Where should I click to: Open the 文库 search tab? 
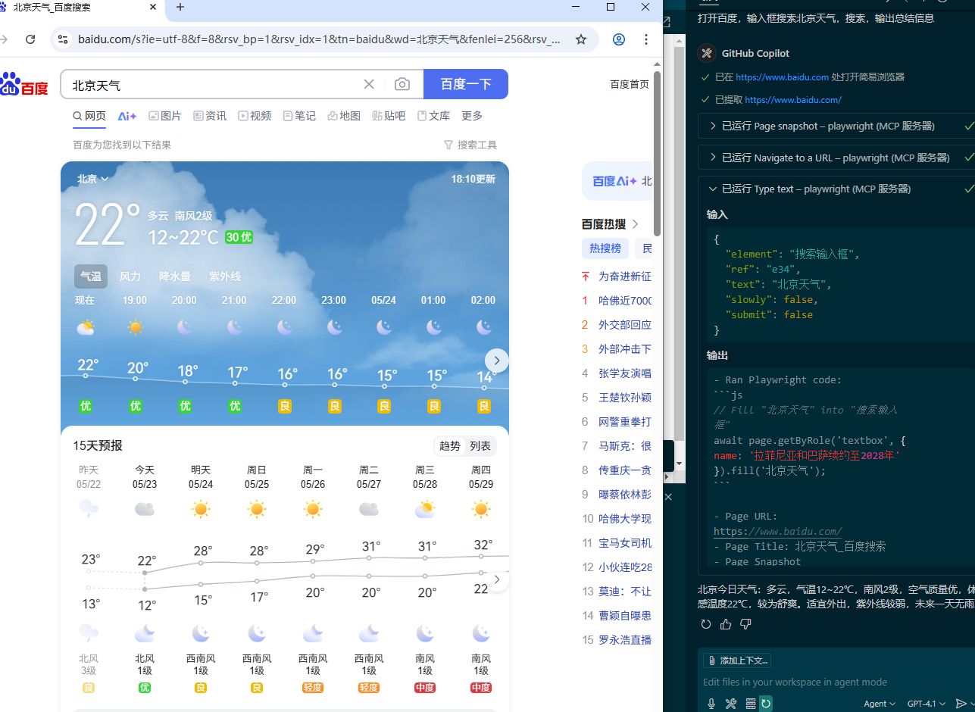tap(433, 116)
